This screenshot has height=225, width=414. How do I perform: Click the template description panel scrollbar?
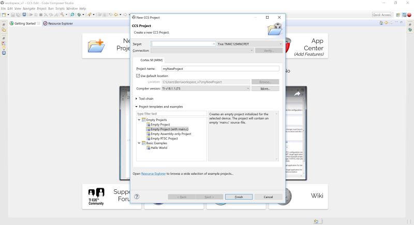click(x=276, y=136)
